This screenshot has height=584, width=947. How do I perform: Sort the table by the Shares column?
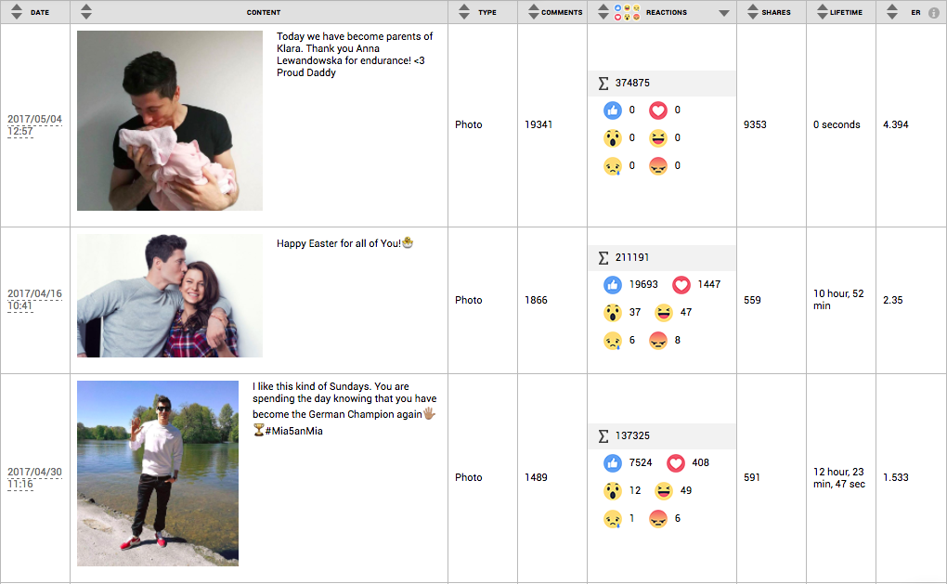pyautogui.click(x=753, y=12)
